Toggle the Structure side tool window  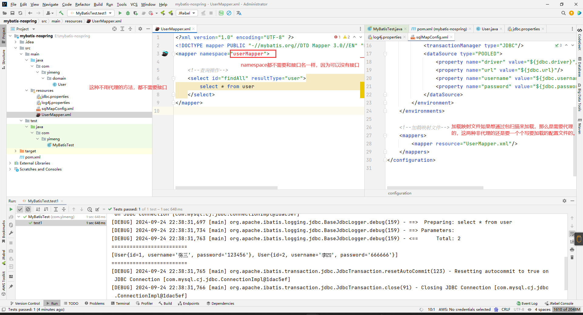(x=3, y=59)
